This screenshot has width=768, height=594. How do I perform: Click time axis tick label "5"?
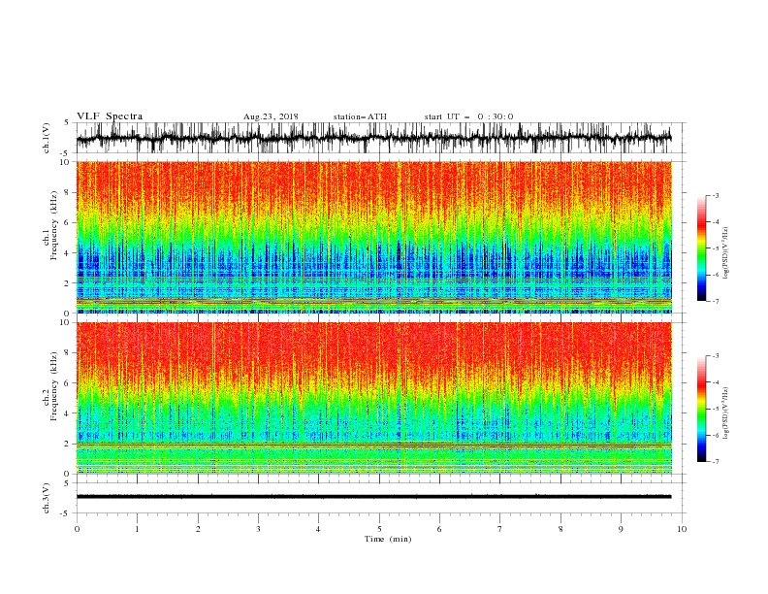[379, 529]
